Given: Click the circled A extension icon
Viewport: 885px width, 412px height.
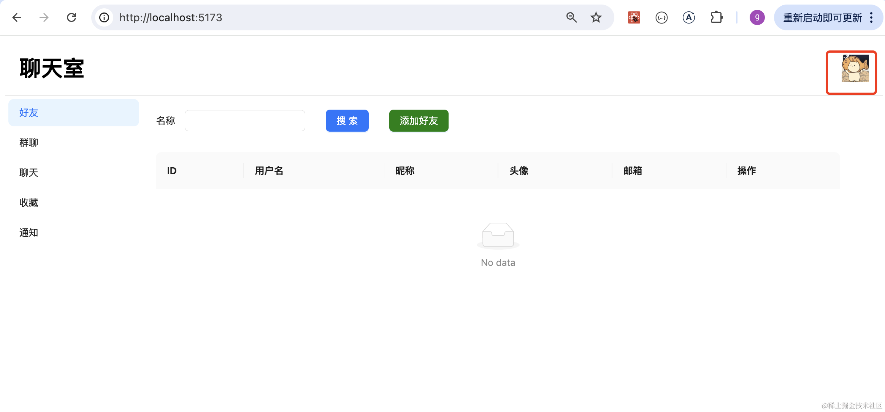Looking at the screenshot, I should coord(689,17).
